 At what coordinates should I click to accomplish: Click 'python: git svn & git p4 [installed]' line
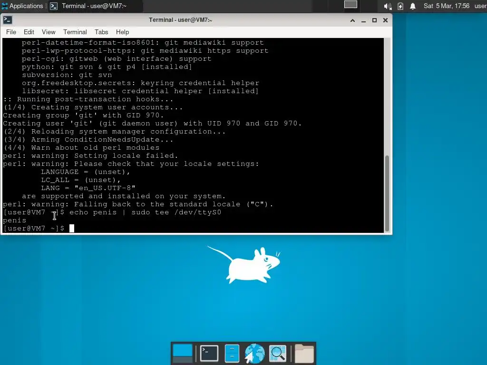point(107,67)
